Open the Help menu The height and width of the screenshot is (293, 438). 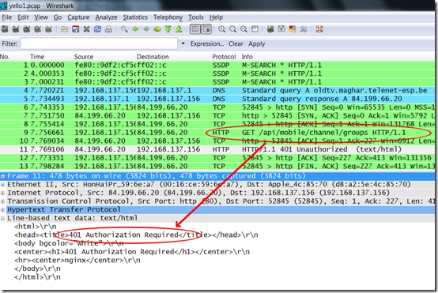click(x=216, y=17)
